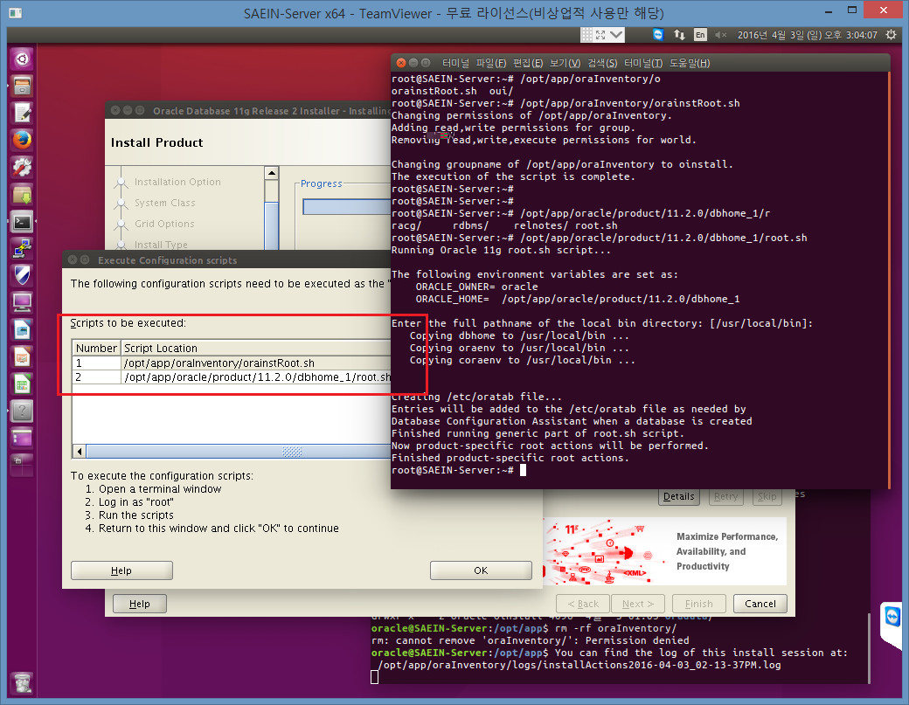This screenshot has width=909, height=705.
Task: Launch LibreOffice Draw from the launcher
Action: (x=22, y=329)
